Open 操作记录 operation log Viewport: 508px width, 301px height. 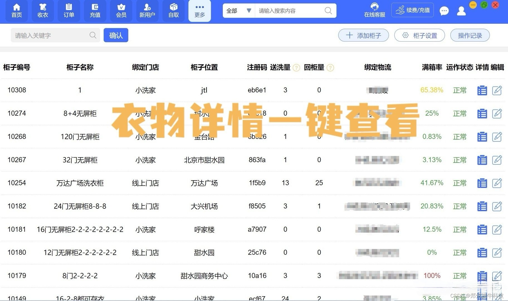coord(470,35)
